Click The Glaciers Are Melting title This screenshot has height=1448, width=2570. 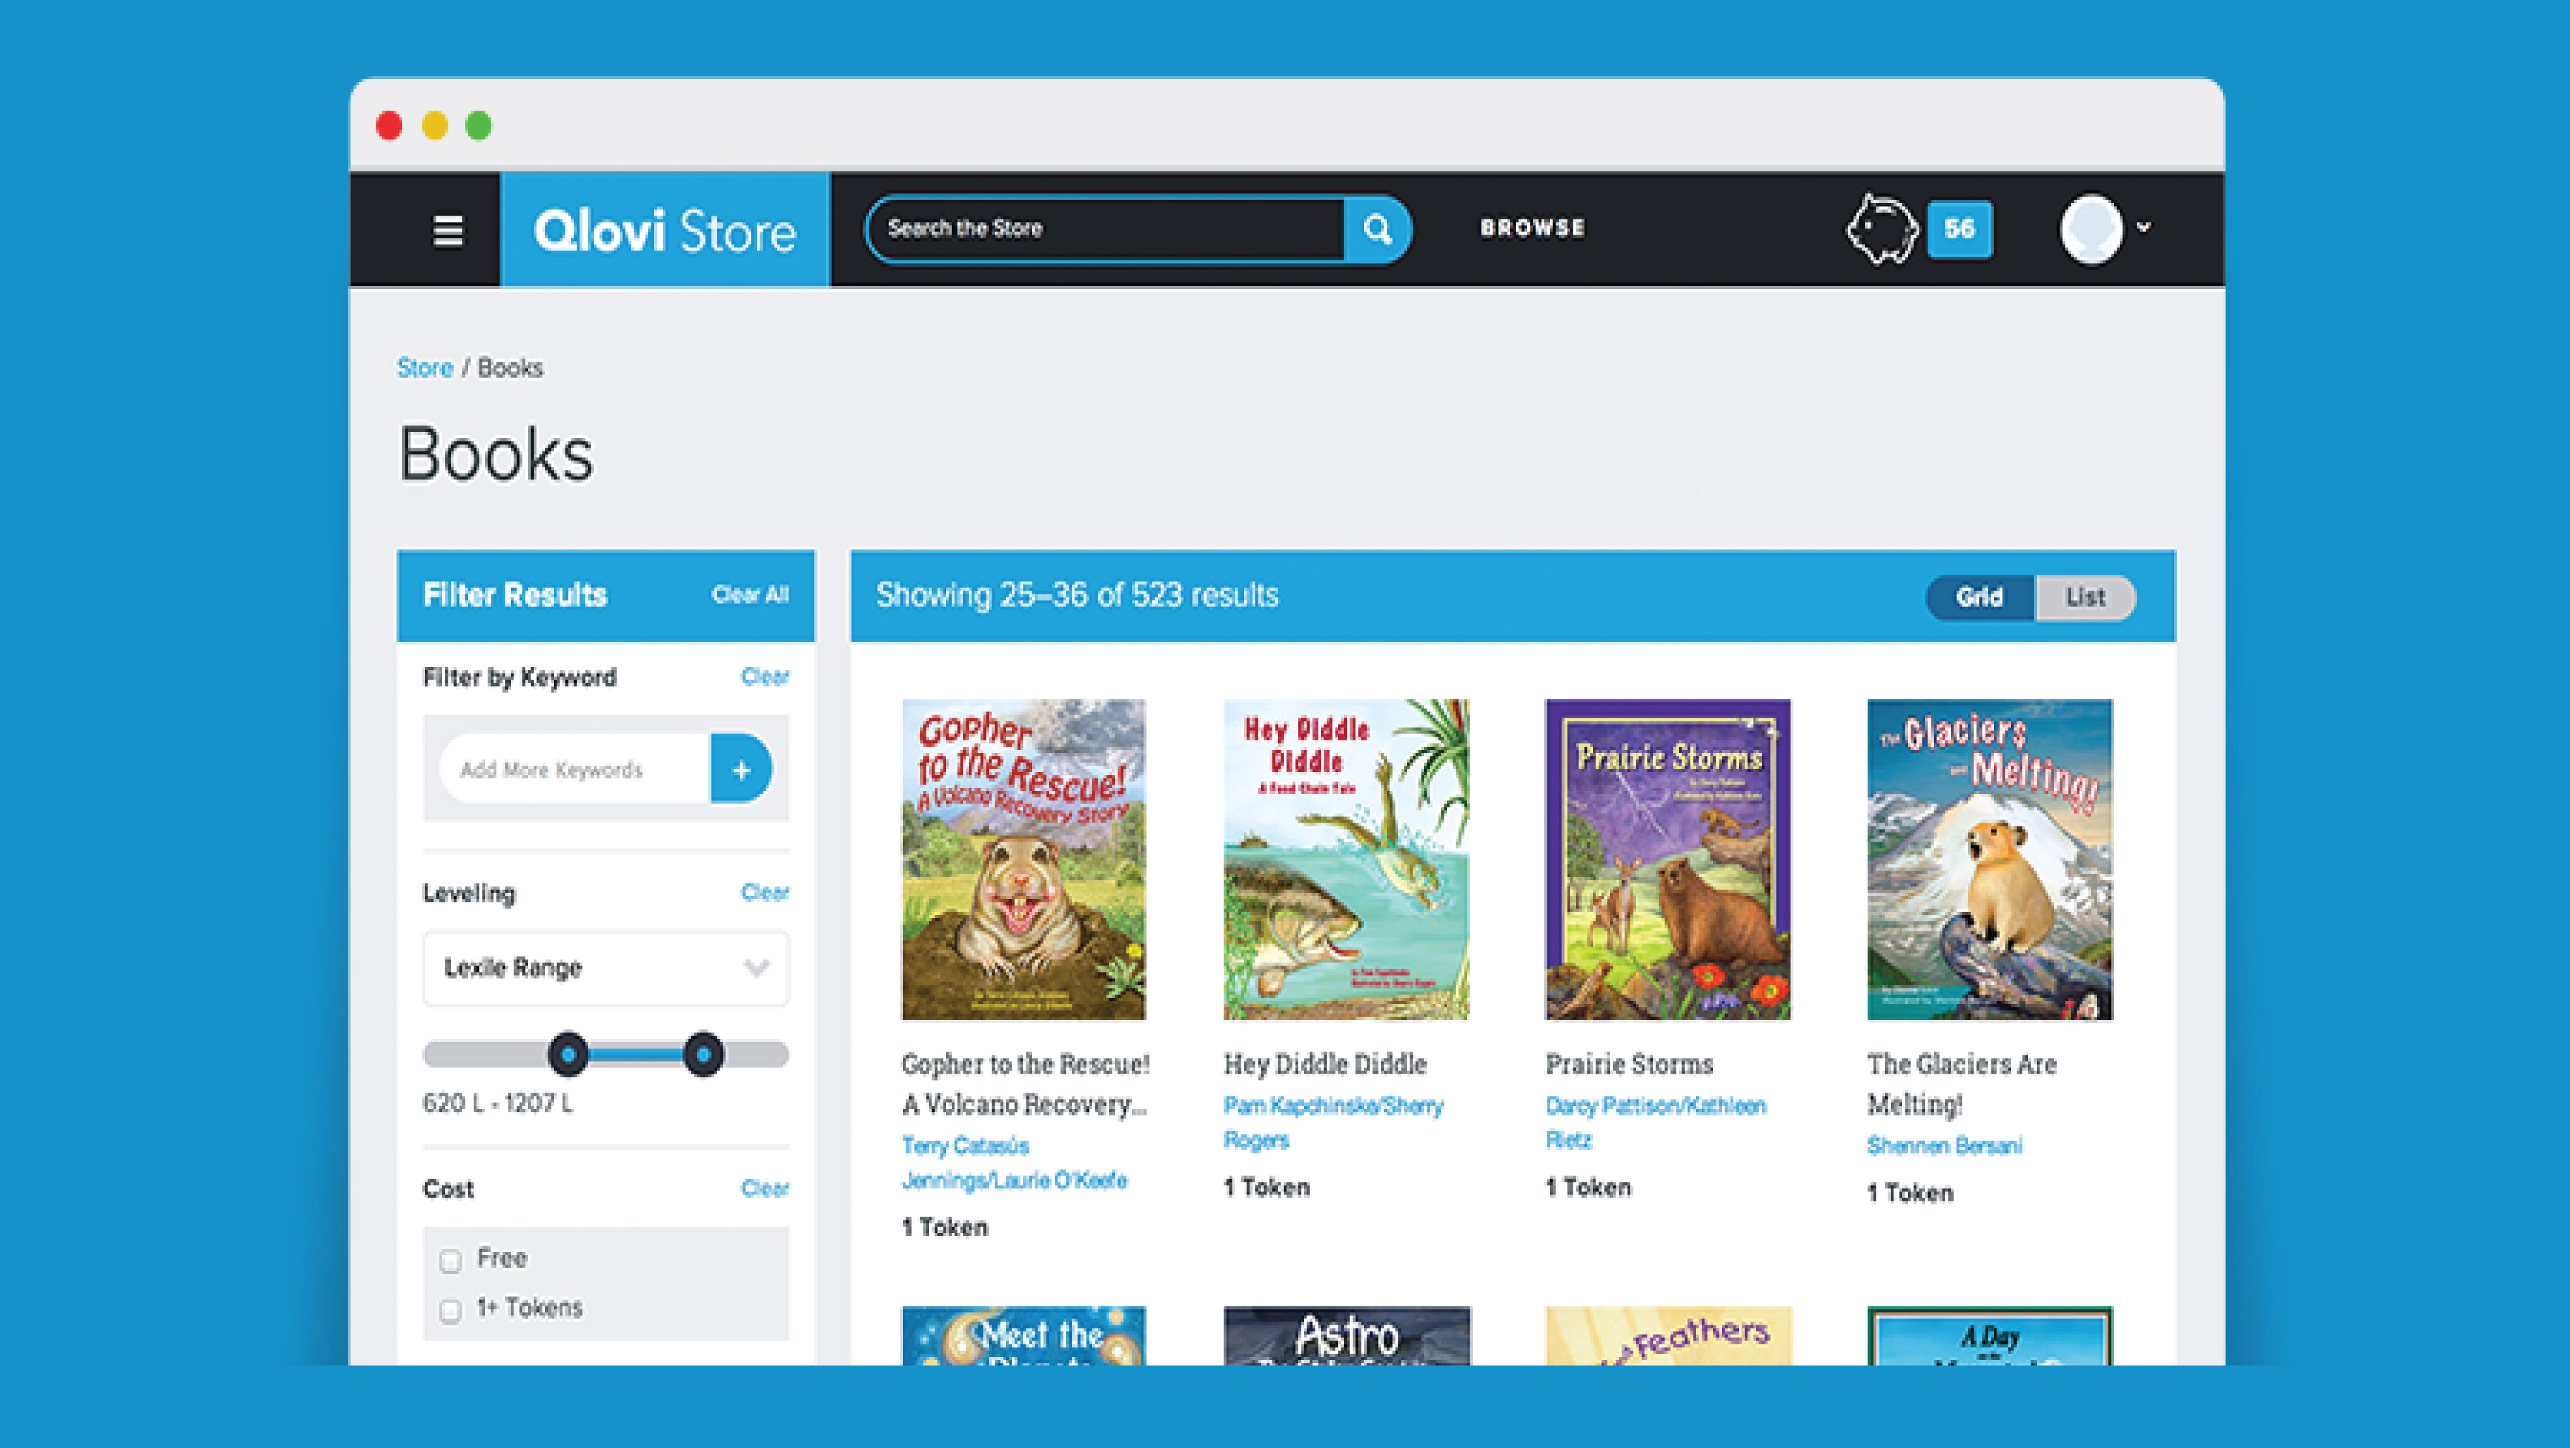pos(1962,1084)
